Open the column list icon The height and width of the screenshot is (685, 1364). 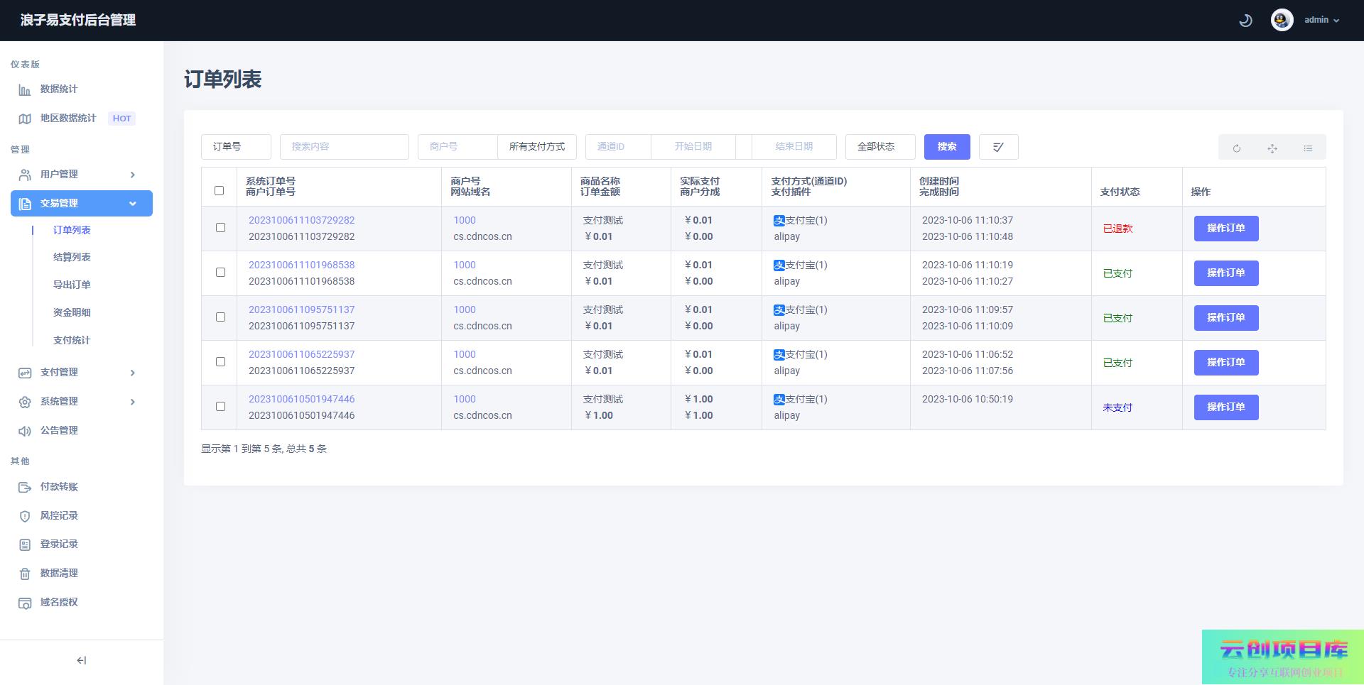click(x=1307, y=148)
